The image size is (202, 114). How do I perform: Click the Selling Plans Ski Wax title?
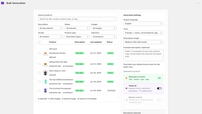[58, 62]
